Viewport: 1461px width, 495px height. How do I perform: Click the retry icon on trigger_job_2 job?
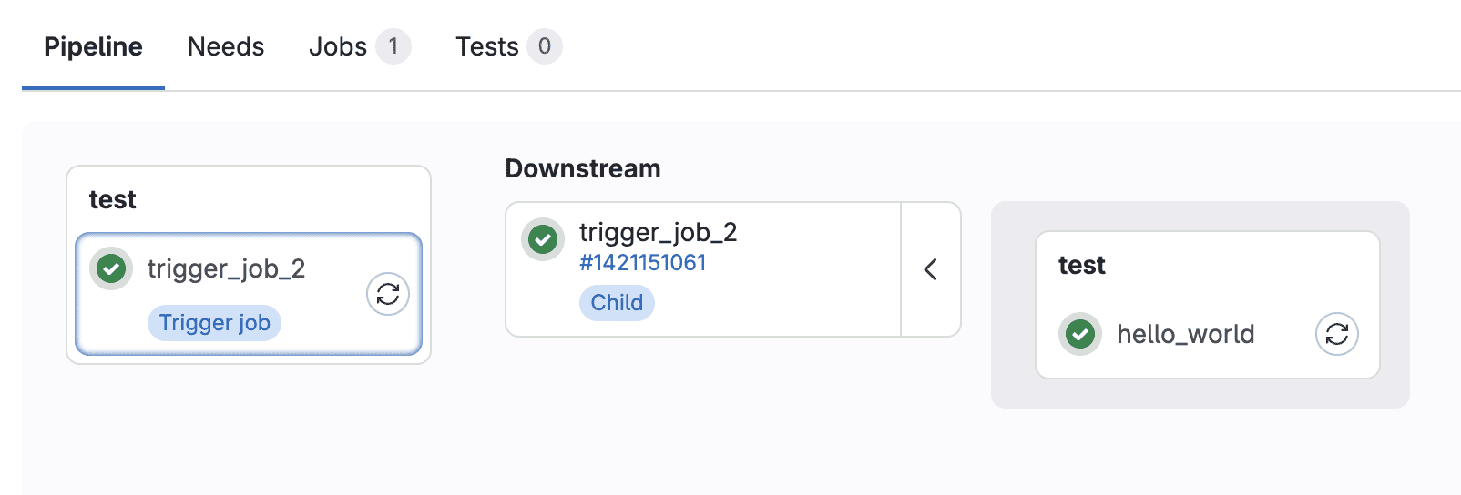[x=388, y=294]
